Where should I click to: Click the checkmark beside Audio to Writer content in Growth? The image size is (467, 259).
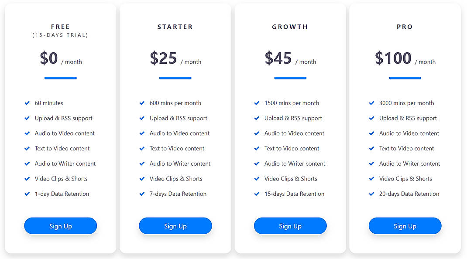257,164
